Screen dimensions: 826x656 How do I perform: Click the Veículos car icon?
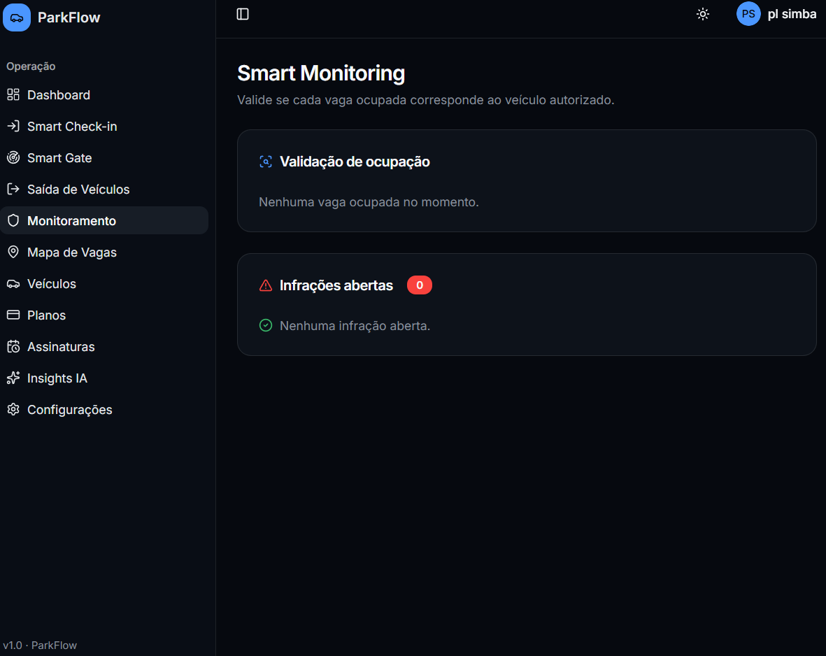[x=13, y=284]
